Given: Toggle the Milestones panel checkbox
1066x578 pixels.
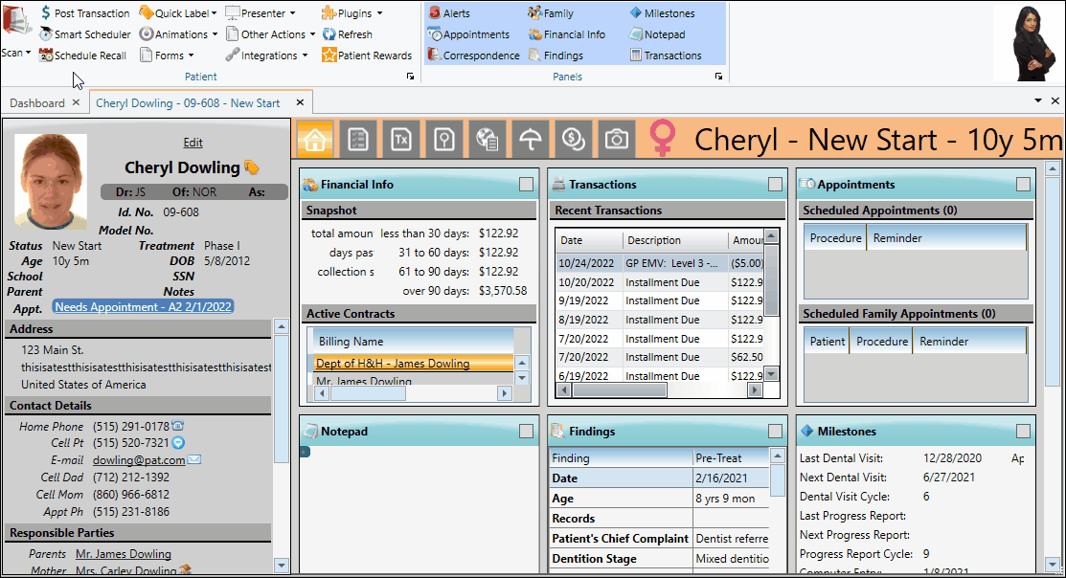Looking at the screenshot, I should 1023,432.
